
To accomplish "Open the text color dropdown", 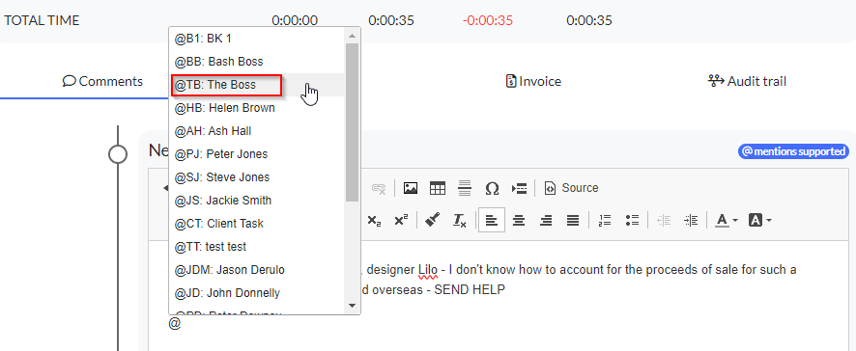I will tap(727, 221).
